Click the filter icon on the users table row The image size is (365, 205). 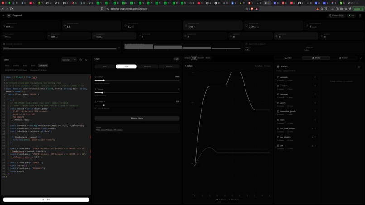pyautogui.click(x=315, y=120)
